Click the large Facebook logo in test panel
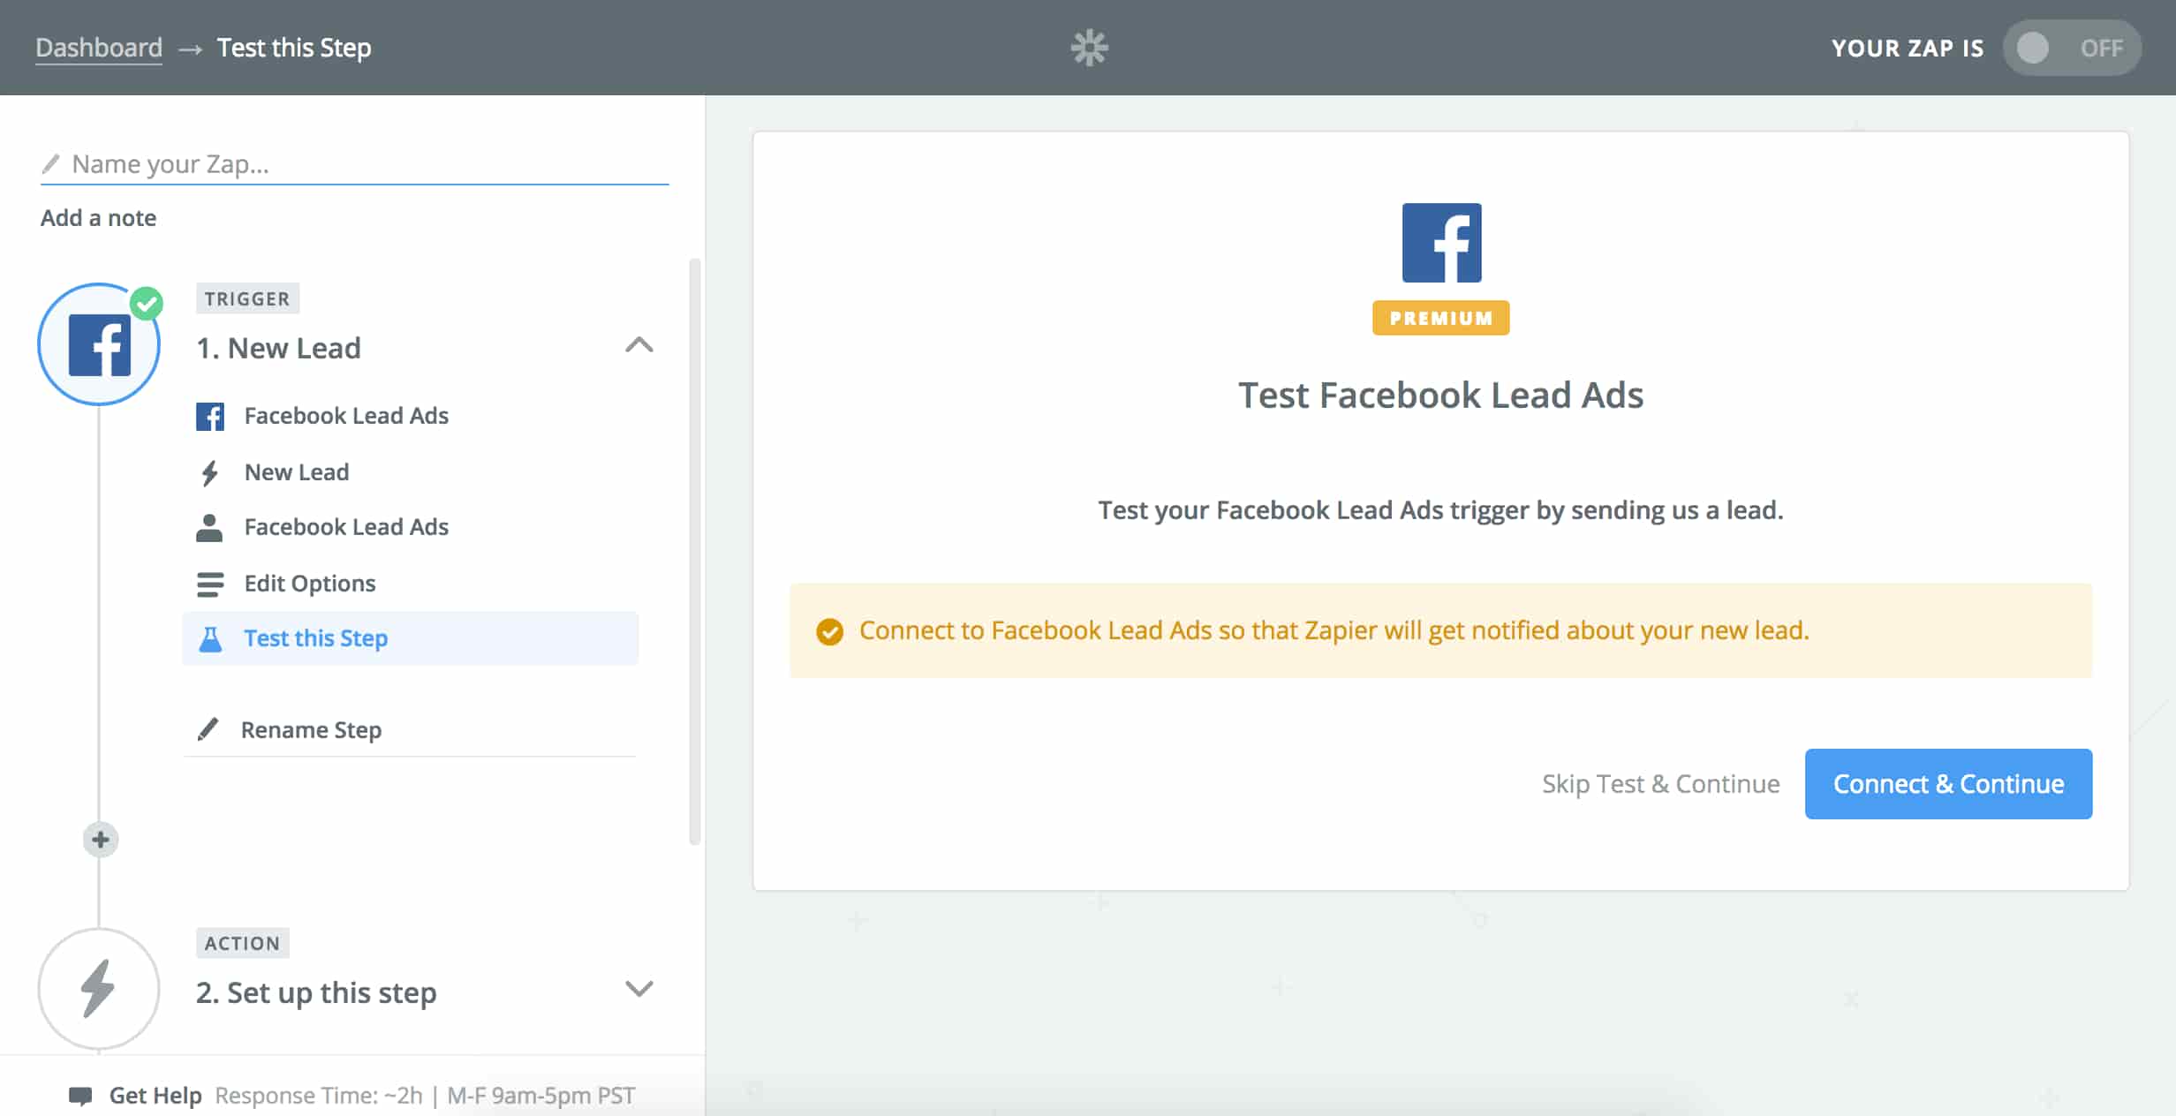2176x1116 pixels. click(x=1441, y=243)
